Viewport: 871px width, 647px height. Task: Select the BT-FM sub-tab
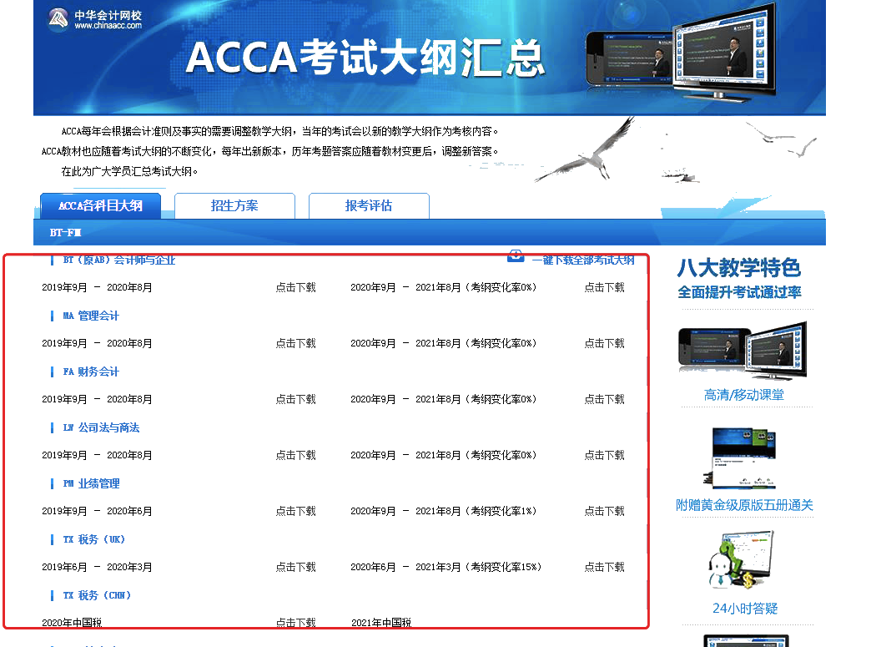(x=66, y=233)
